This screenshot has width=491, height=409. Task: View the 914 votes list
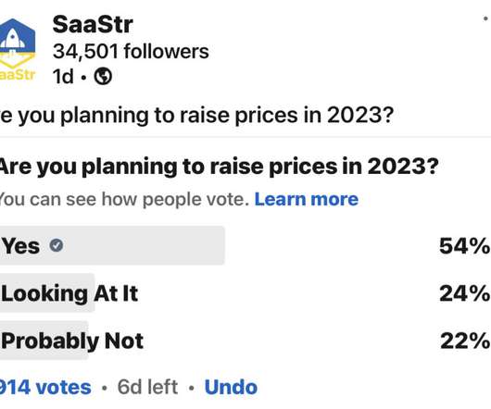[x=45, y=387]
